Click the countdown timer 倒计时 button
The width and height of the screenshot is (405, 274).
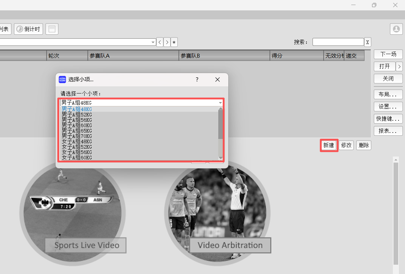click(x=29, y=29)
